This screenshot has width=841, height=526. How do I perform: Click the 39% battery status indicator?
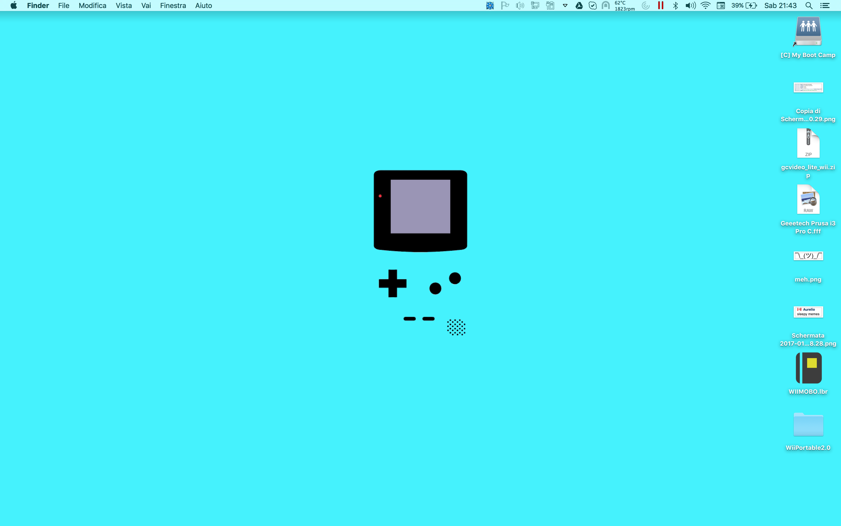[x=744, y=6]
